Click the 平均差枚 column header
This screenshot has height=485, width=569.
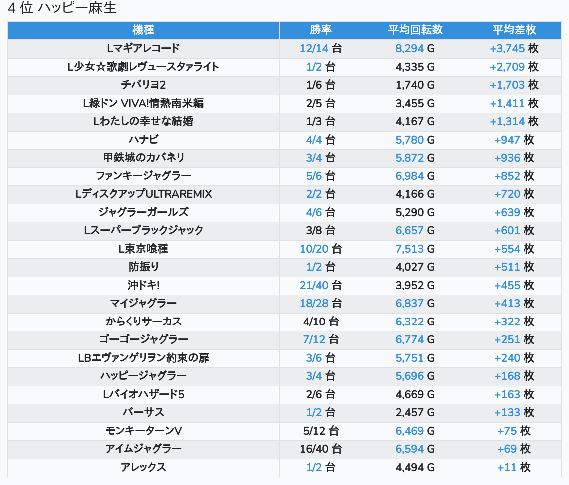[514, 30]
